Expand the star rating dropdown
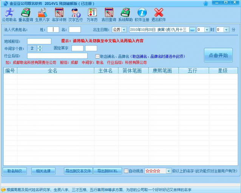 (x=168, y=171)
